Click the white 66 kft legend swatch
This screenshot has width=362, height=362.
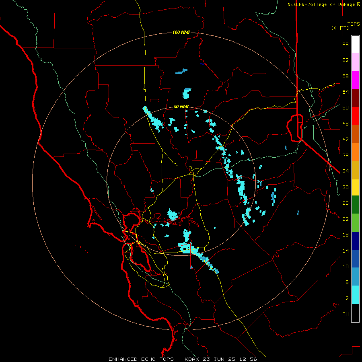tap(355, 44)
